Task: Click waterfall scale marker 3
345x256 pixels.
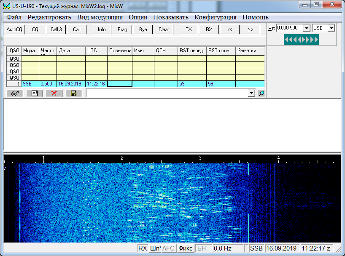Action: point(200,158)
